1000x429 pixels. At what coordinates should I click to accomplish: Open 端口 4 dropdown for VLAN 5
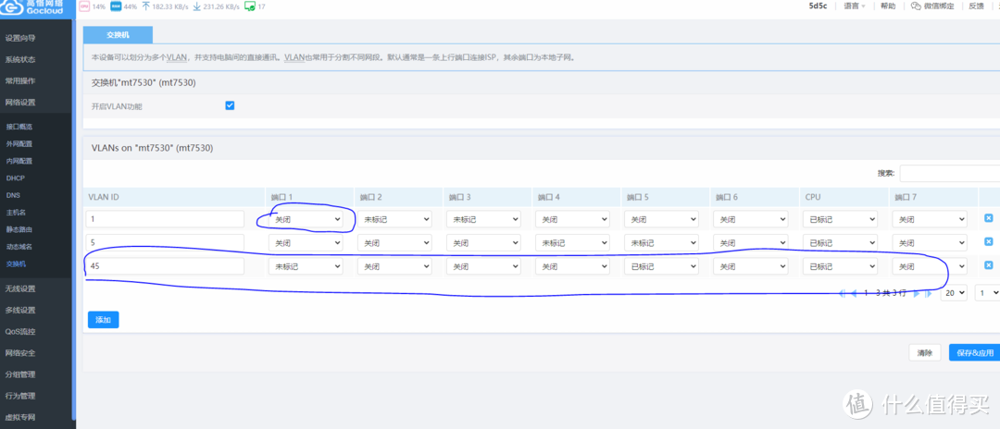tap(573, 242)
